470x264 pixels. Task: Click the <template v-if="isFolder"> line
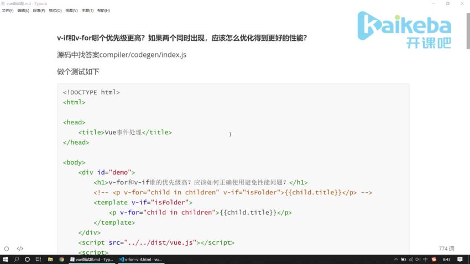[143, 203]
